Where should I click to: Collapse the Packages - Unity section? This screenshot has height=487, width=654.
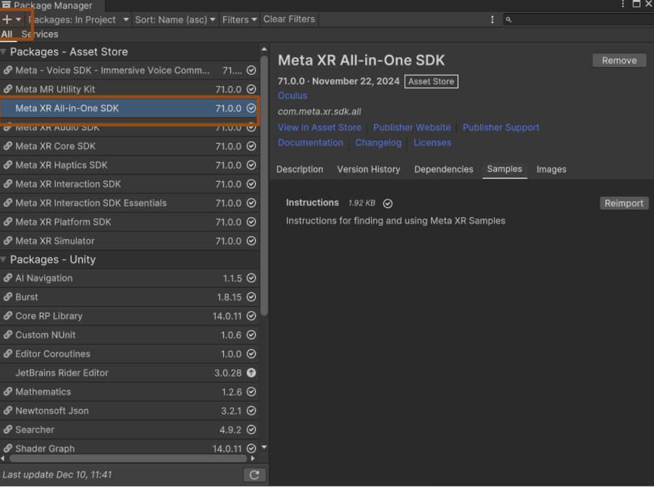click(x=4, y=259)
